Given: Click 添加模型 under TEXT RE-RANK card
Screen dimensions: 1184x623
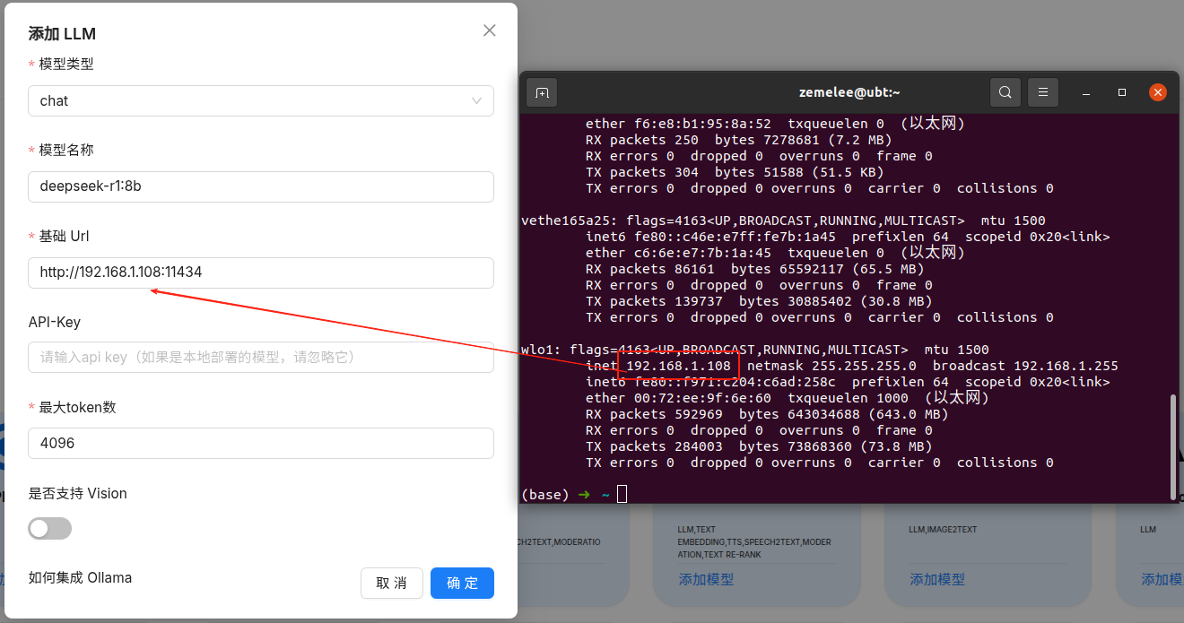Looking at the screenshot, I should pyautogui.click(x=706, y=580).
